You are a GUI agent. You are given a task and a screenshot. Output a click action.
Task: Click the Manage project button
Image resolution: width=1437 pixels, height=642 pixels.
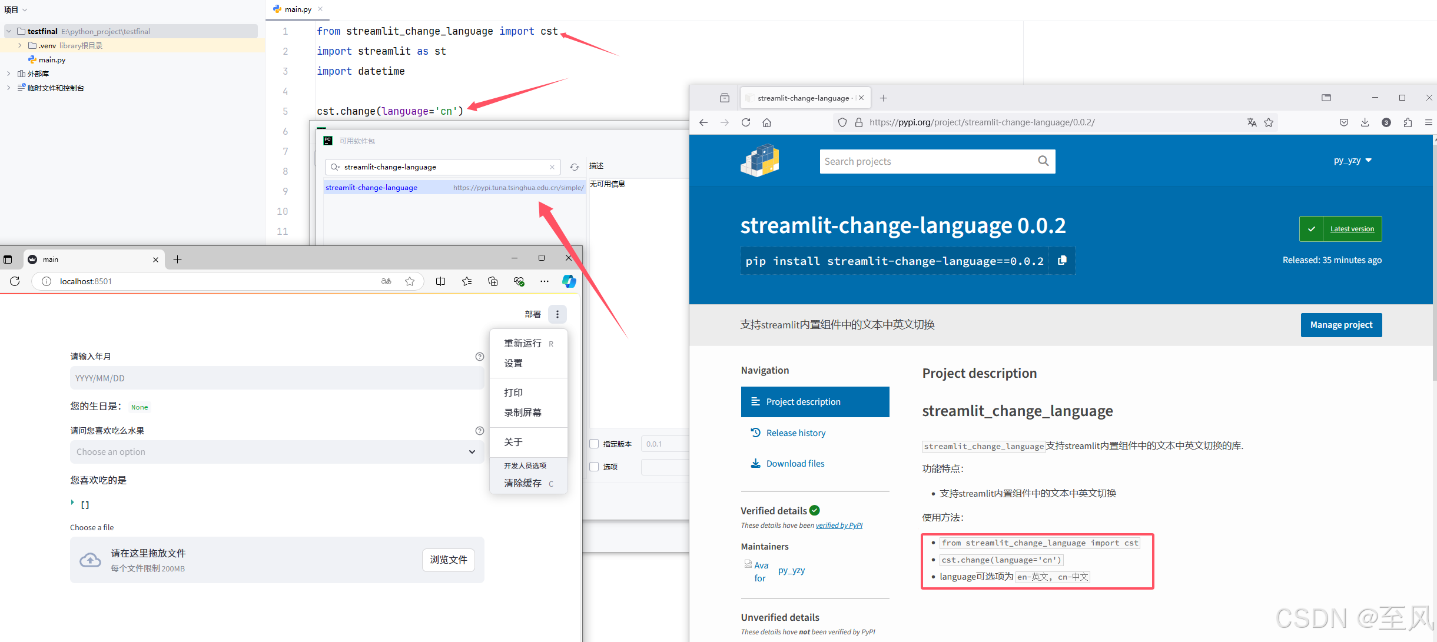(x=1341, y=325)
